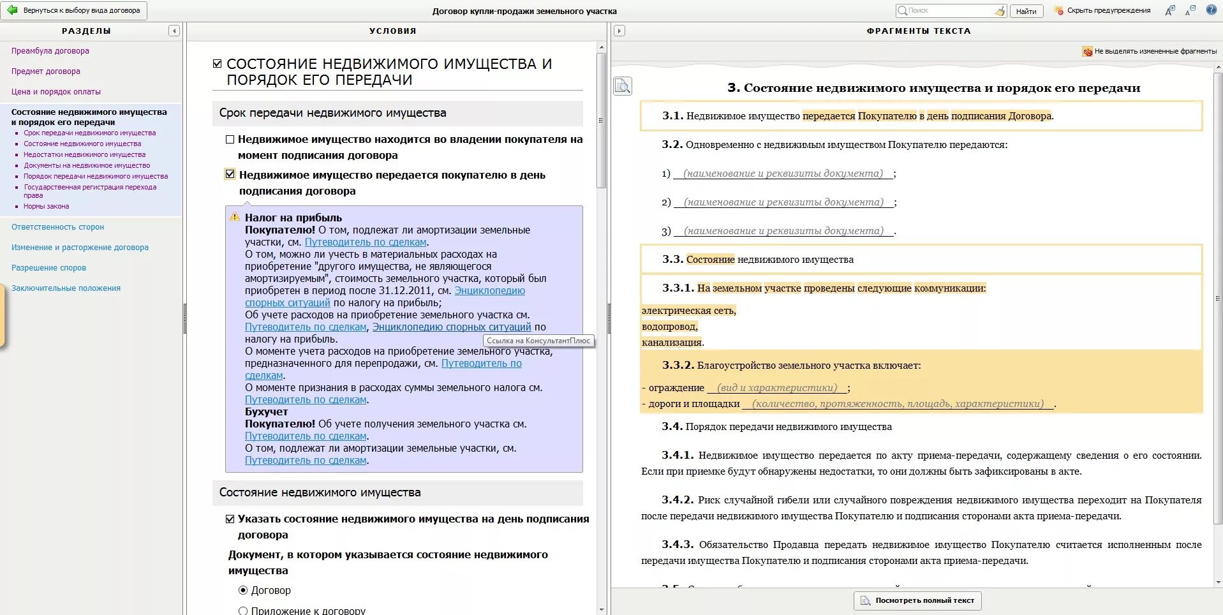Select the Договор radio button

(x=243, y=590)
